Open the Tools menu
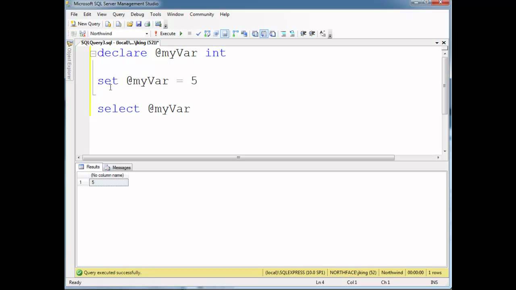The width and height of the screenshot is (516, 290). click(x=156, y=14)
